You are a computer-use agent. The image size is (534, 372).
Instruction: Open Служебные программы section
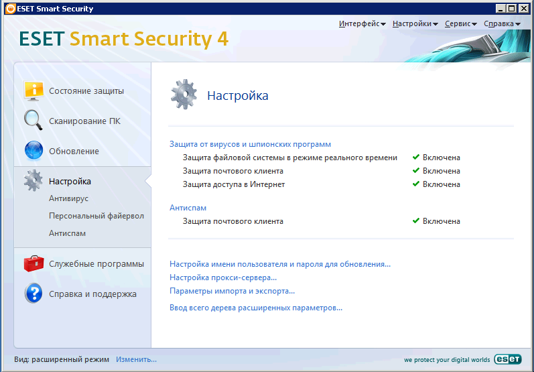tap(96, 263)
